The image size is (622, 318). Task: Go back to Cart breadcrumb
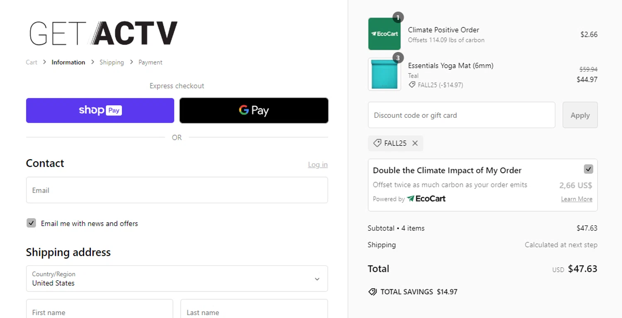[x=32, y=62]
